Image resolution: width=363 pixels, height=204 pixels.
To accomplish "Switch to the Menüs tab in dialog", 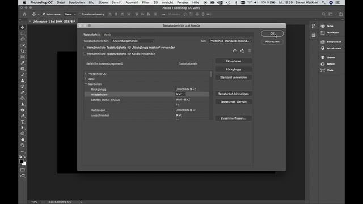I will pos(107,35).
